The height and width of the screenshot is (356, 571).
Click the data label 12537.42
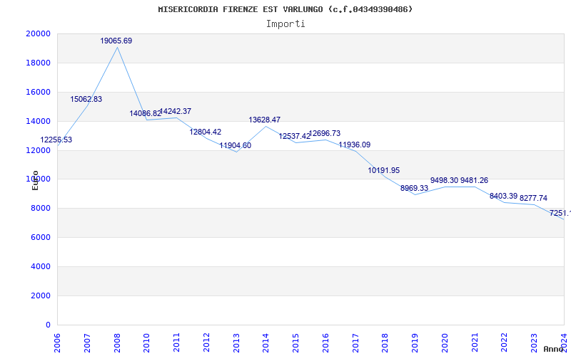[x=295, y=136]
